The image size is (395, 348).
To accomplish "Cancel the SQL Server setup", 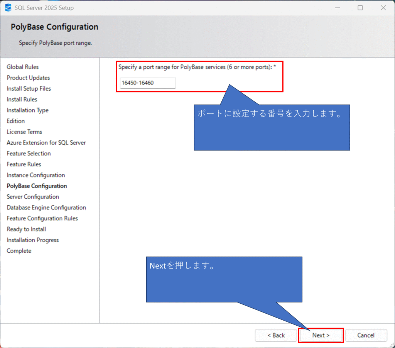I will [366, 335].
